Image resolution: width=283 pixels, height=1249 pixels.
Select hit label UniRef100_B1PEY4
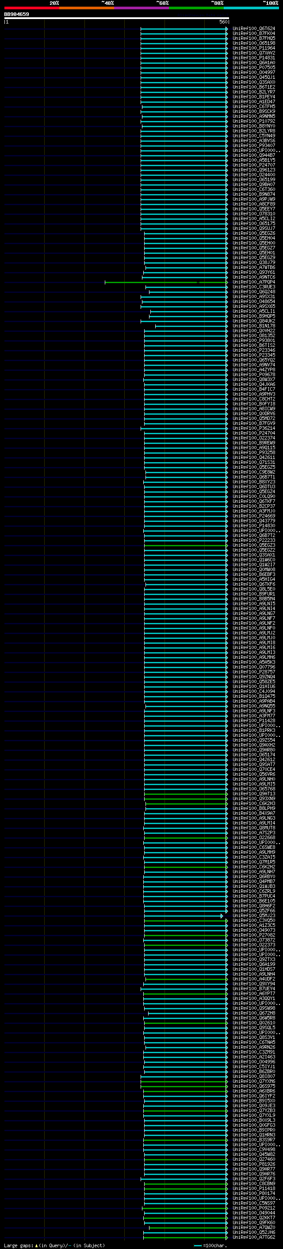coord(254,97)
